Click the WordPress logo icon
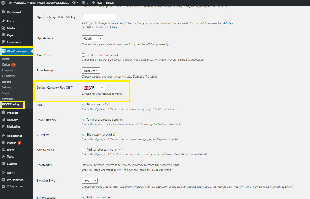Viewport: 310px width, 199px height. pos(3,2)
